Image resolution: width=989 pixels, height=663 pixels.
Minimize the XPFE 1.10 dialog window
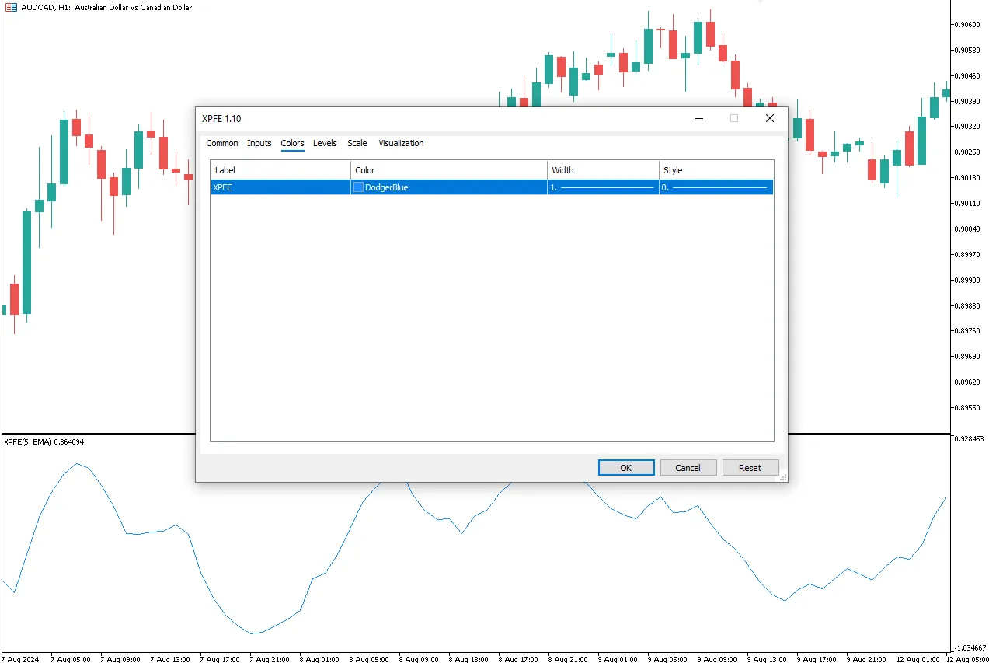tap(699, 118)
